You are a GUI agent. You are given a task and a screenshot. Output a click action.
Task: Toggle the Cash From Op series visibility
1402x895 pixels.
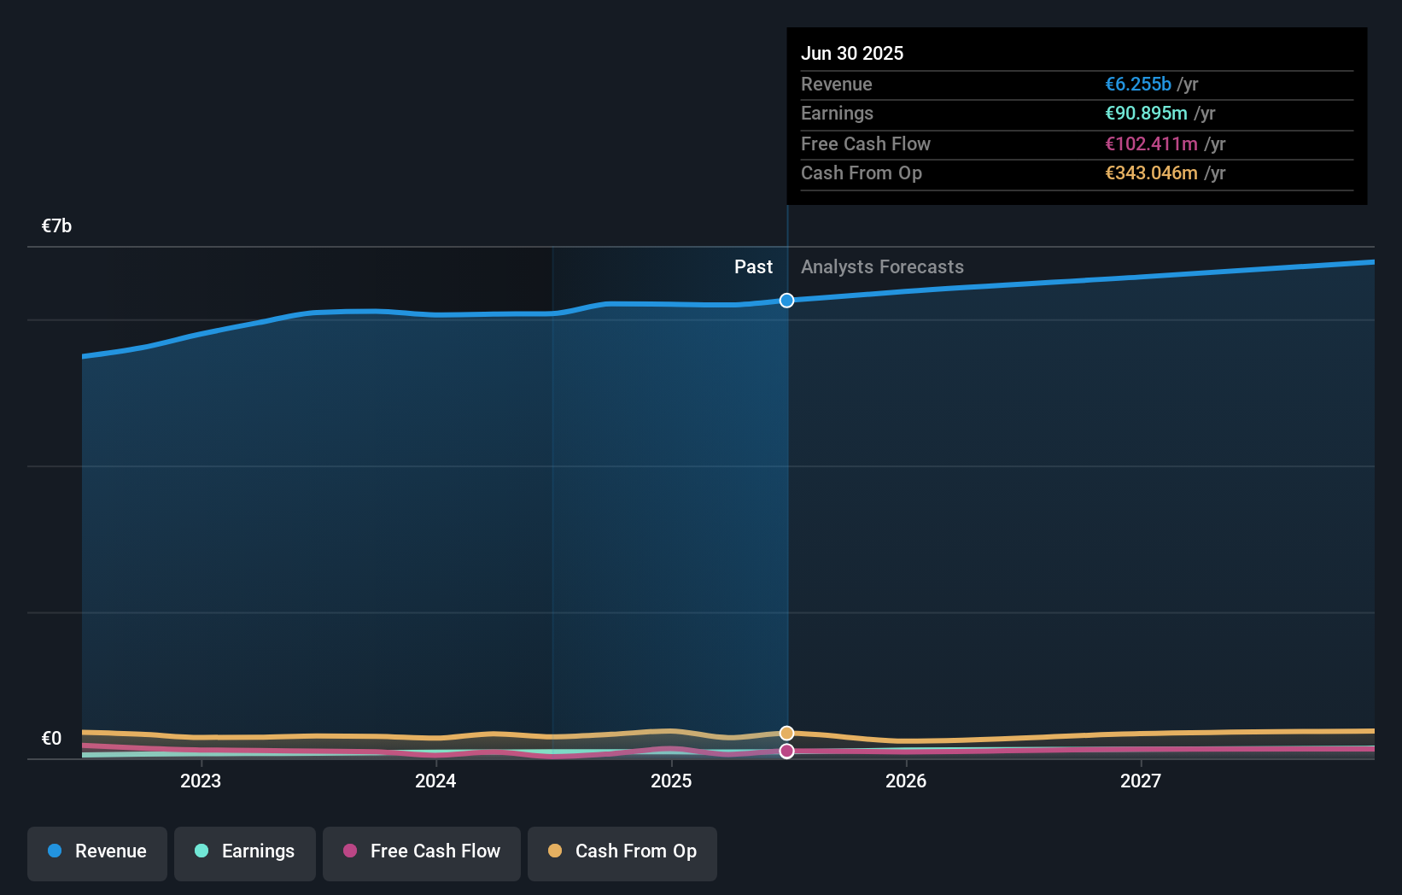point(622,853)
